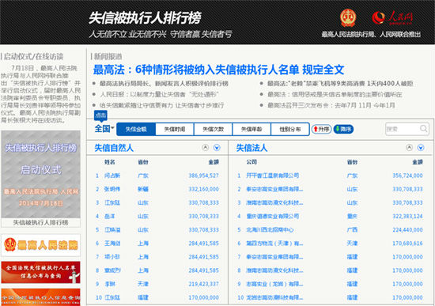435x306 pixels.
Task: Open the orange 全国法院被执行人信息查询 banner
Action: click(41, 297)
